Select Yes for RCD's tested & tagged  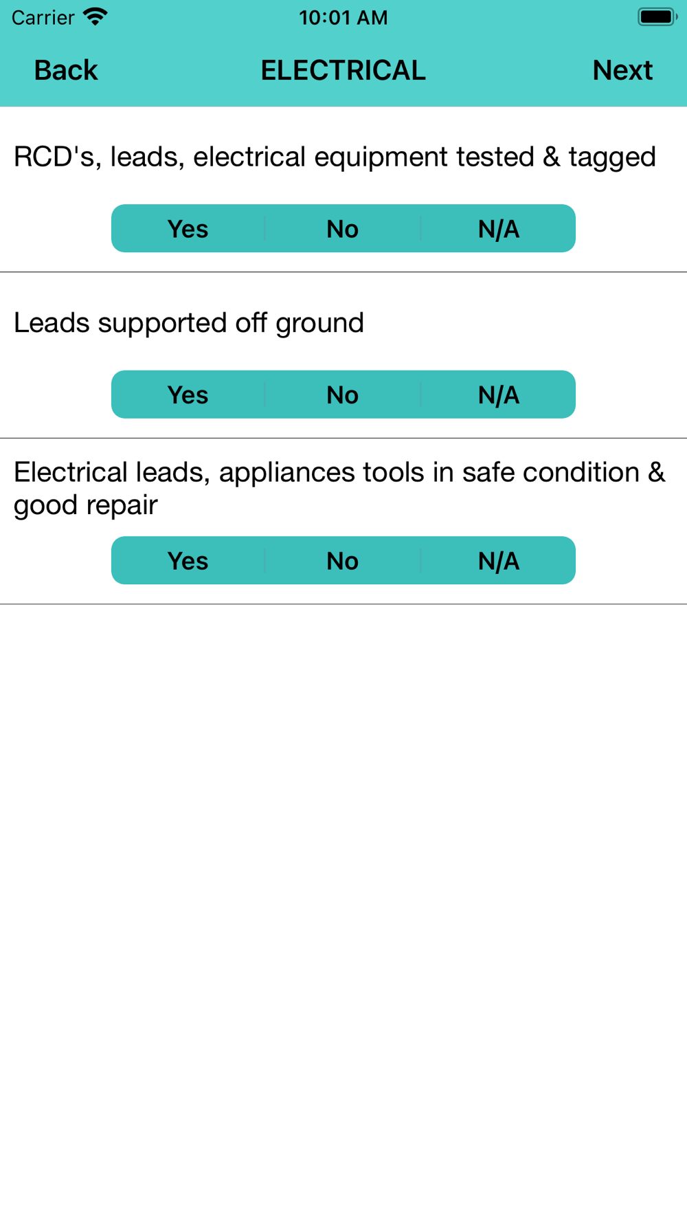(188, 229)
